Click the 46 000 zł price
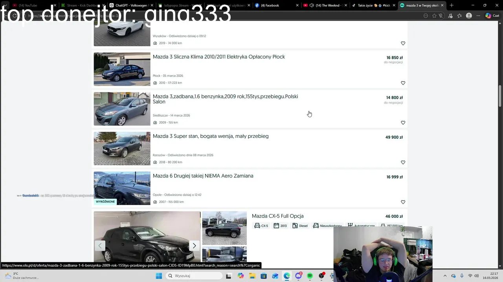The width and height of the screenshot is (503, 282). [x=394, y=216]
